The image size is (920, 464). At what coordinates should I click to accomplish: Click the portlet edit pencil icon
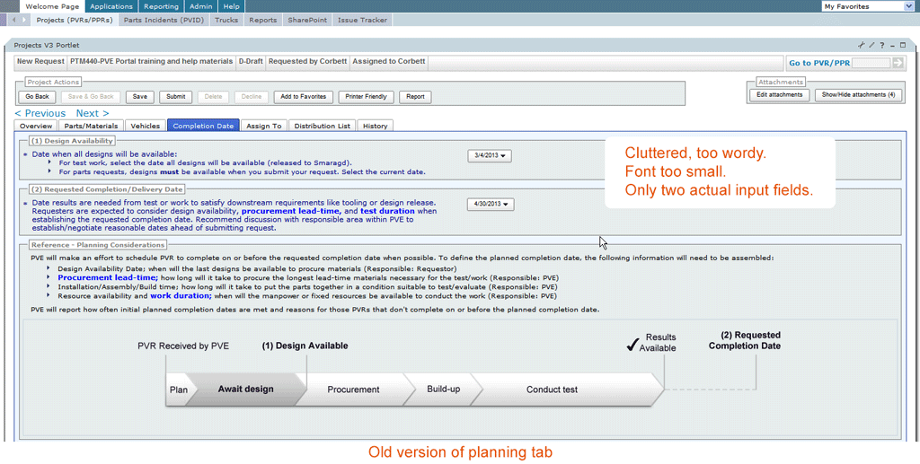tap(871, 45)
